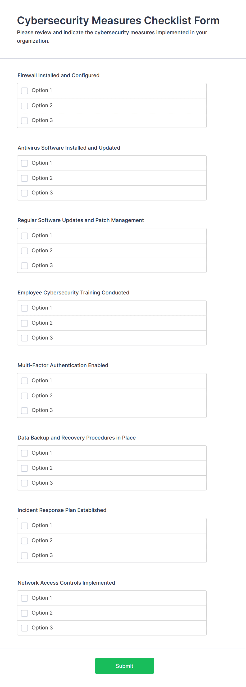The image size is (246, 687).
Task: Check Option 1 under Firewall Installed and Configured
Action: point(24,91)
